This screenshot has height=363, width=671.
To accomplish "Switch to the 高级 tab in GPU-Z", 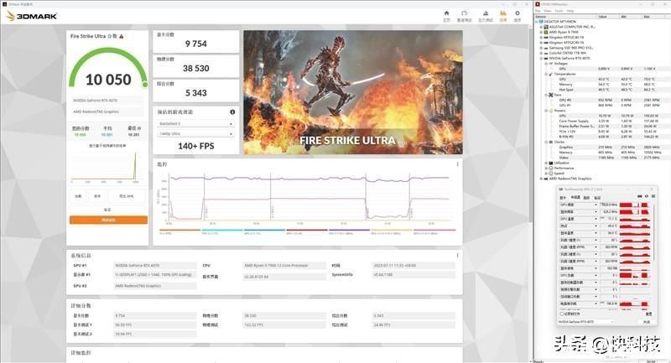I will point(586,198).
